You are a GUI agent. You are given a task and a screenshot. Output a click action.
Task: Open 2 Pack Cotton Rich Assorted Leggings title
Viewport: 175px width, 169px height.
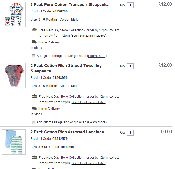pyautogui.click(x=67, y=132)
